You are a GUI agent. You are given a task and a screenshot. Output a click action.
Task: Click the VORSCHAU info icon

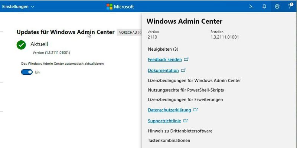[140, 33]
